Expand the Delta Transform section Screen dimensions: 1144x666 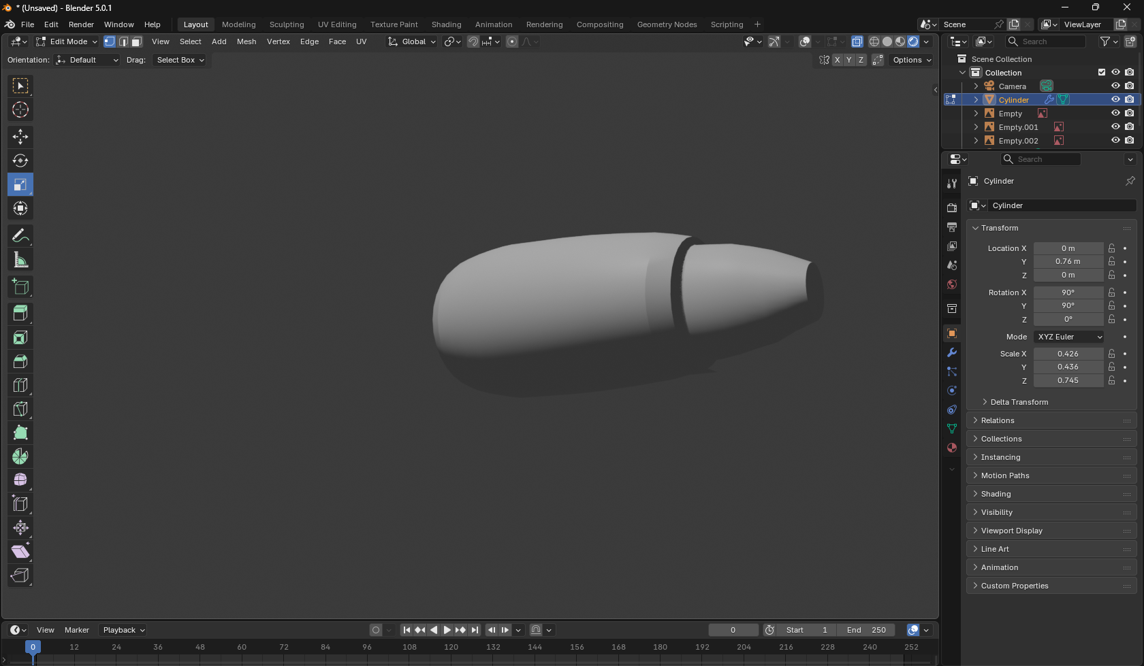click(1019, 402)
